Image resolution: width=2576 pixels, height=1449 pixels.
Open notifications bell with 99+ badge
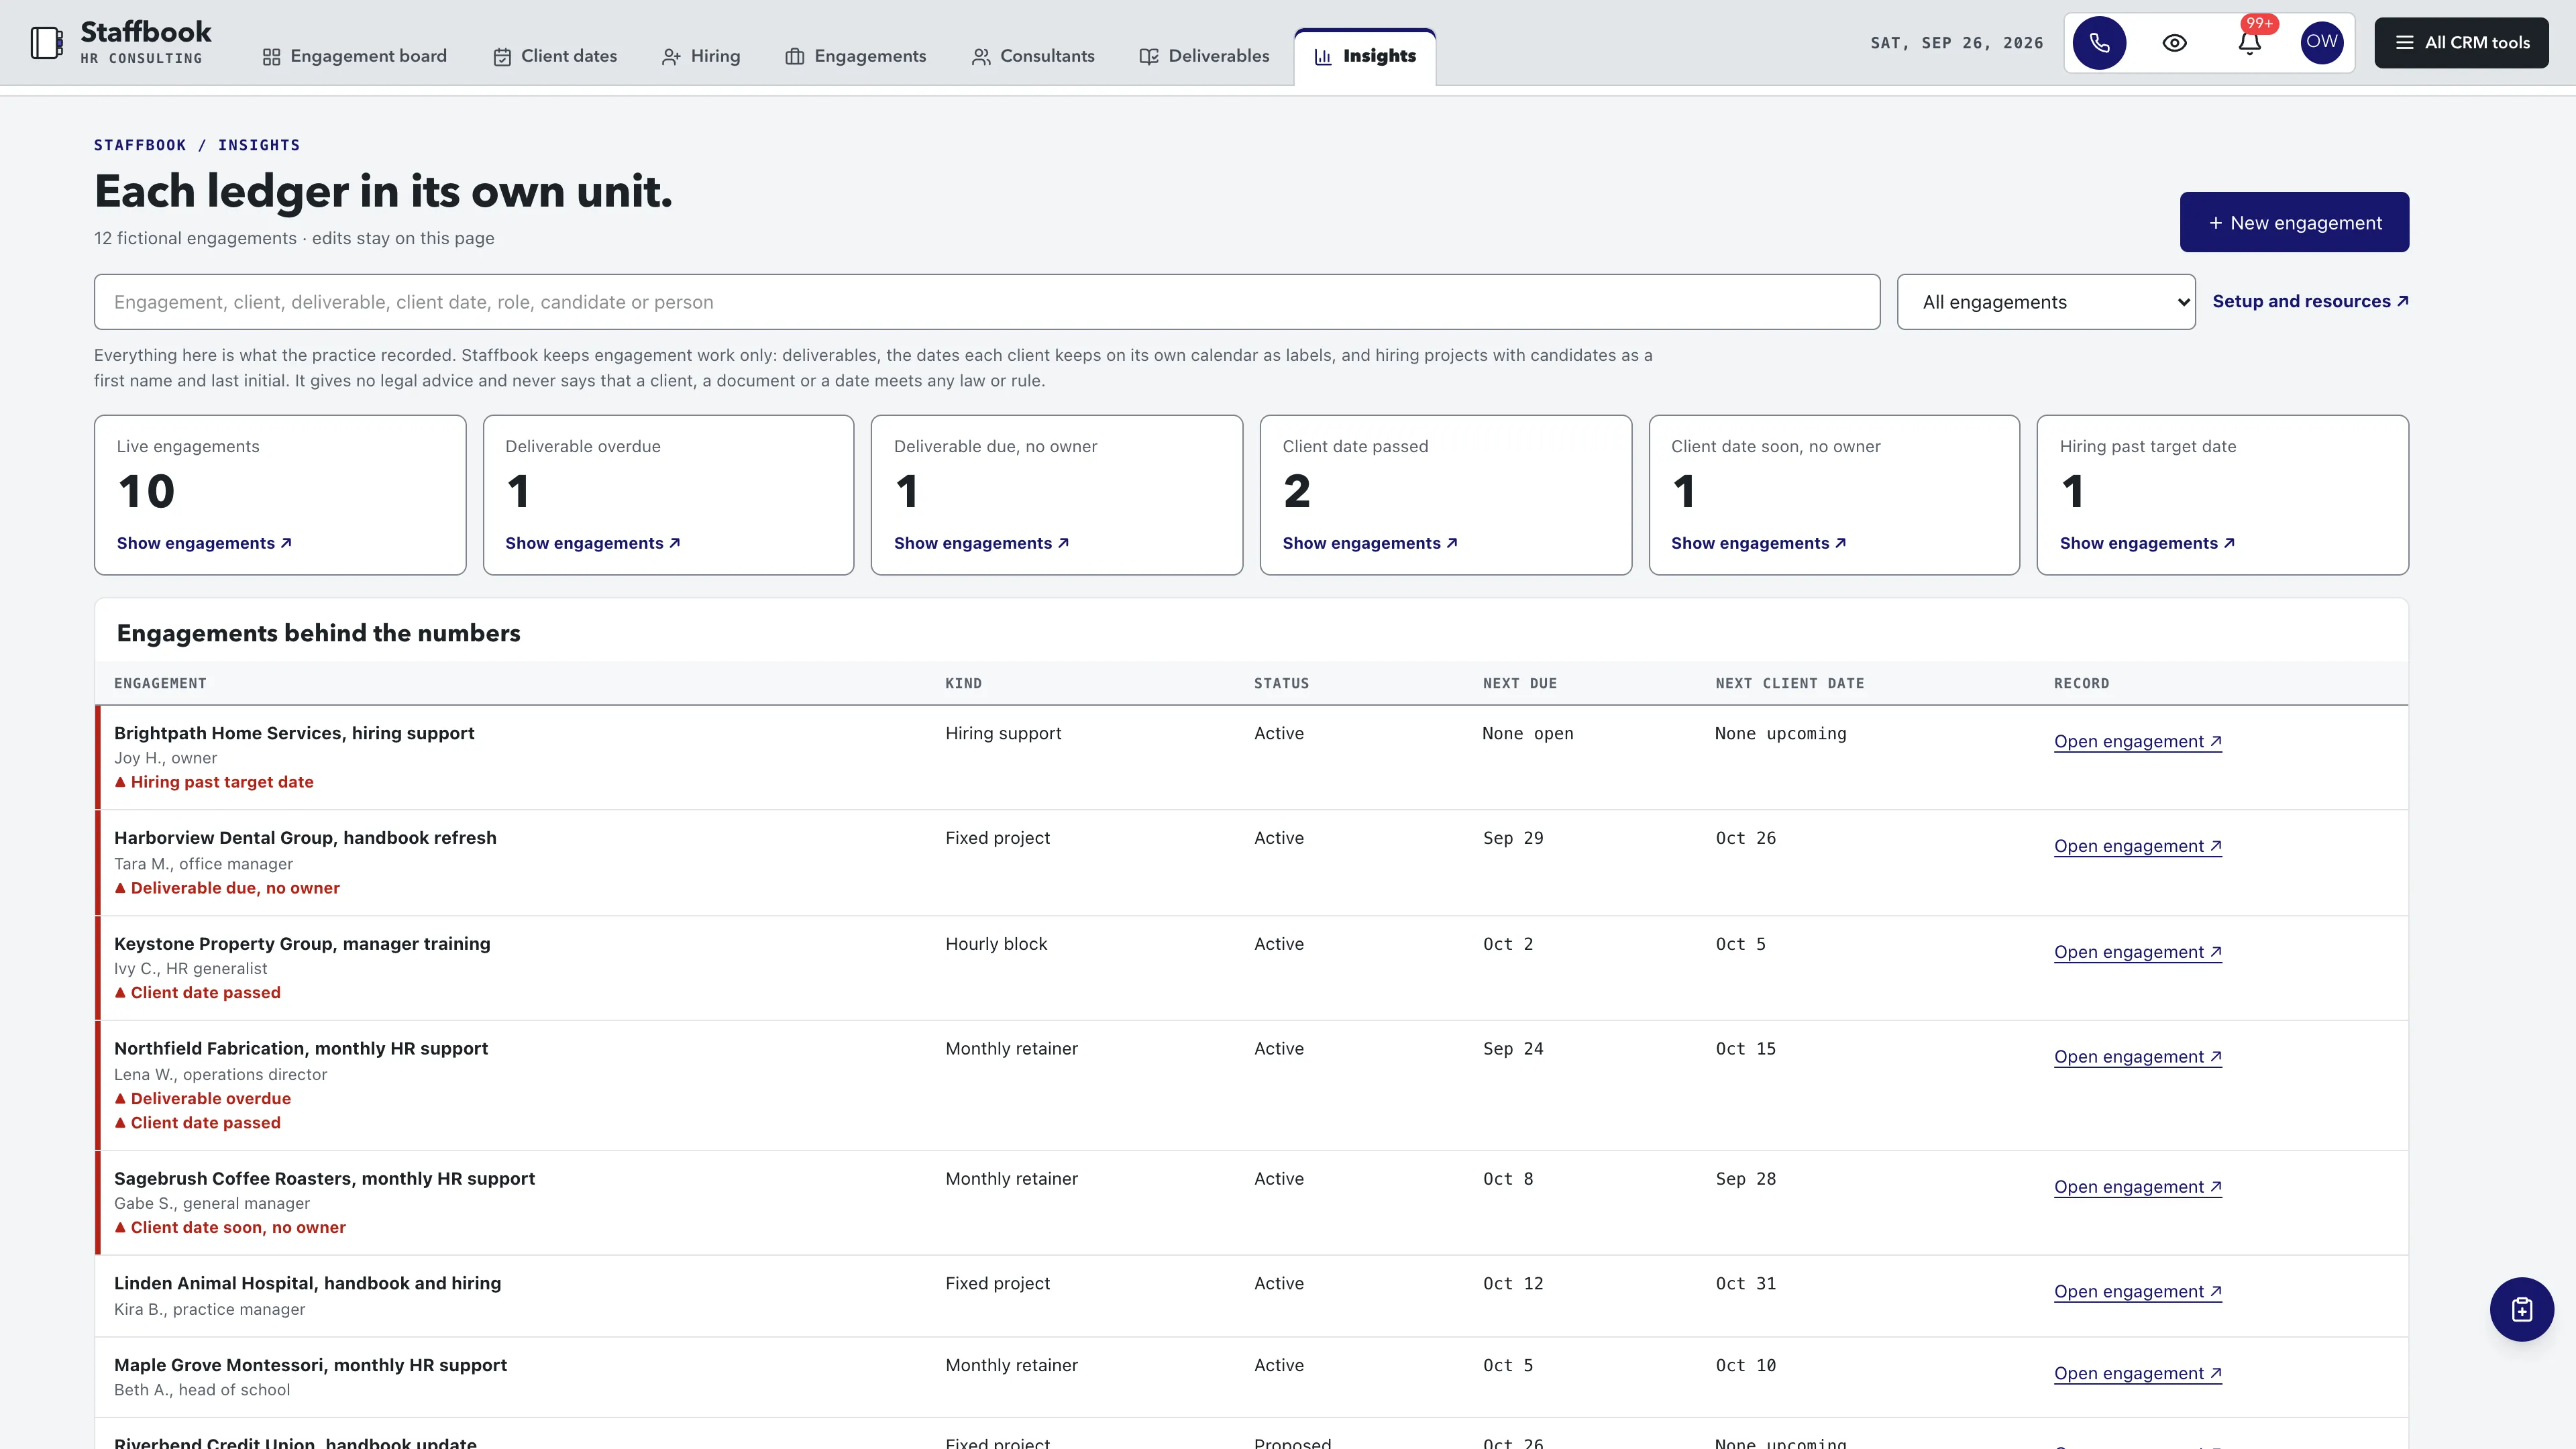coord(2250,43)
